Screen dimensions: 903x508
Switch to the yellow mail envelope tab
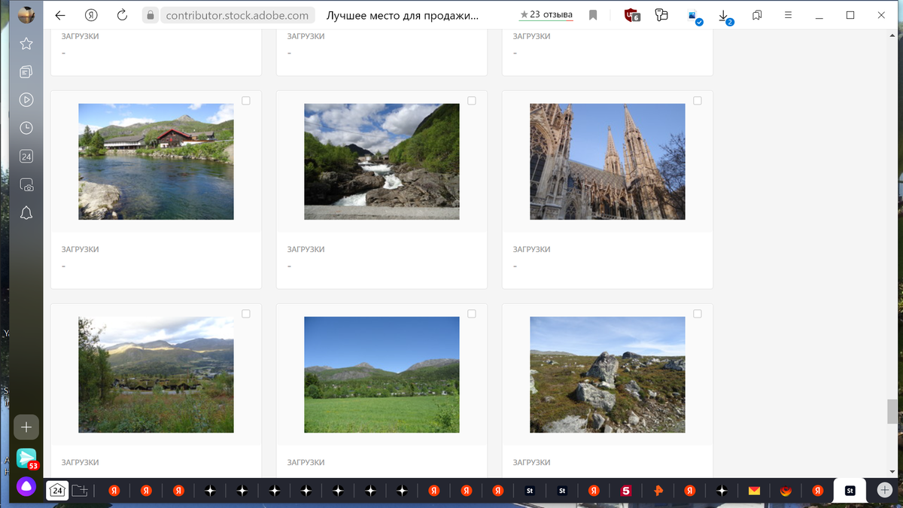[x=754, y=491]
